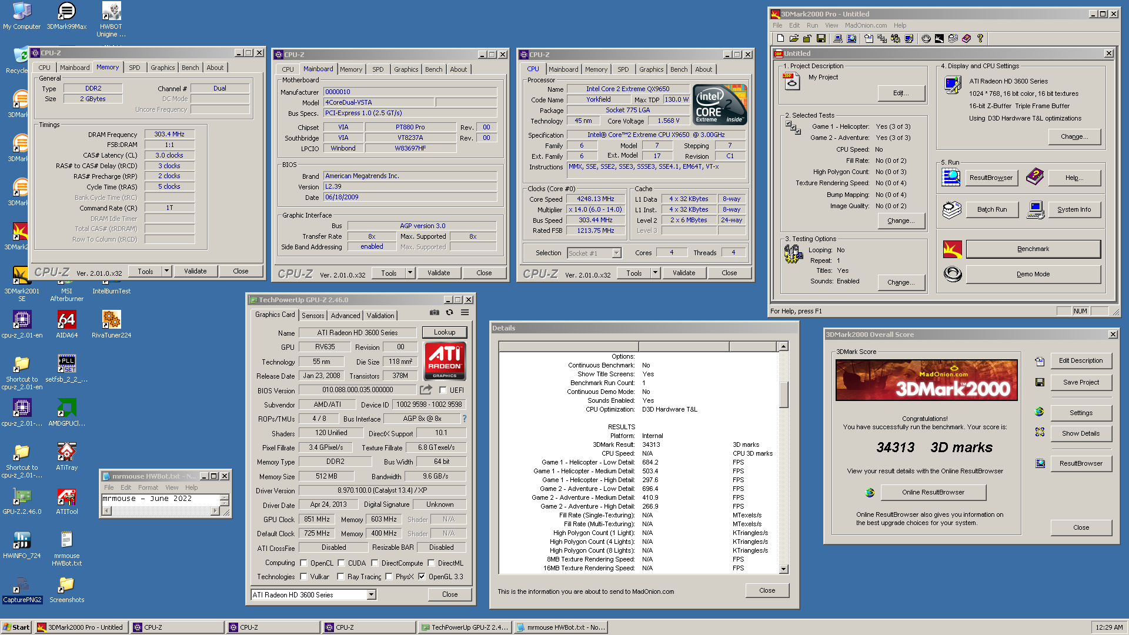Open Format menu in mrmouse Notepad
The height and width of the screenshot is (635, 1129).
148,487
